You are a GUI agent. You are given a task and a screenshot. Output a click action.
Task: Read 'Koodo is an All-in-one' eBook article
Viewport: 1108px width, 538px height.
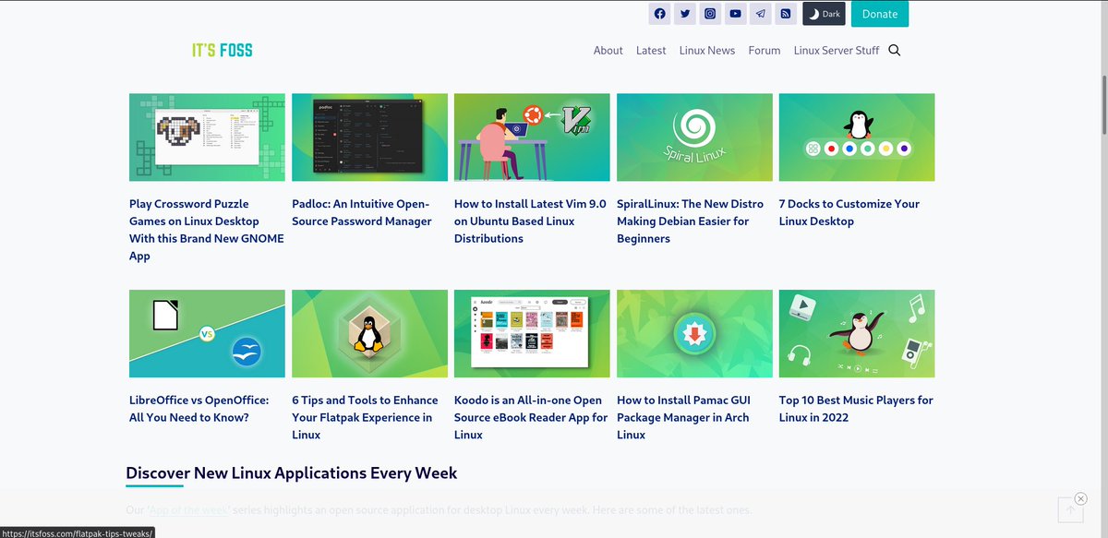[x=531, y=417]
